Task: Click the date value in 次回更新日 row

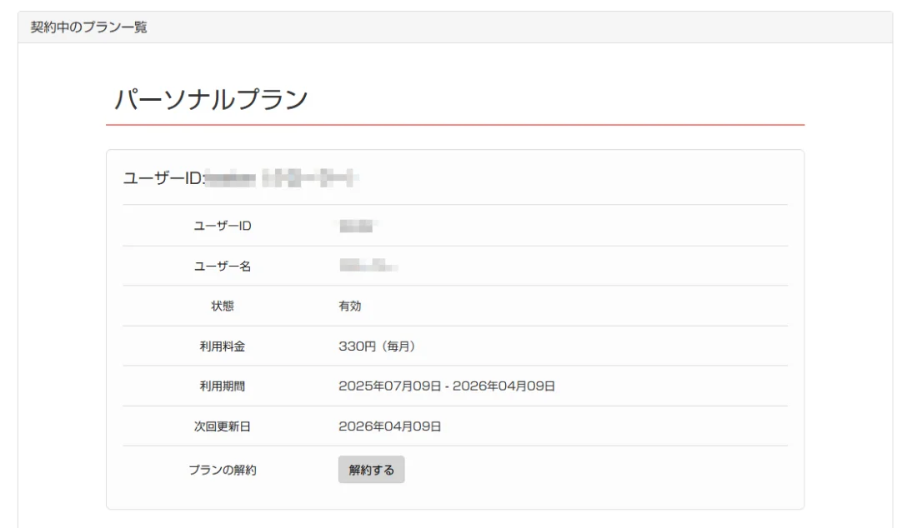Action: click(389, 426)
